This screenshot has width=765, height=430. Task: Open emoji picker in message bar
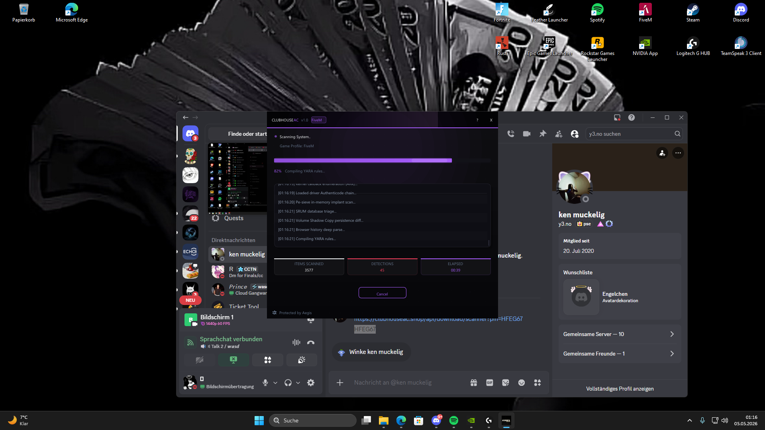pos(522,383)
